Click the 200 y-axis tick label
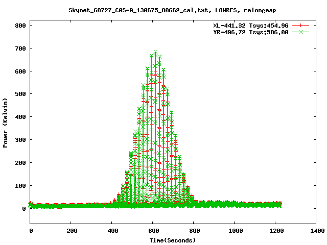327x245 pixels. (x=20, y=163)
